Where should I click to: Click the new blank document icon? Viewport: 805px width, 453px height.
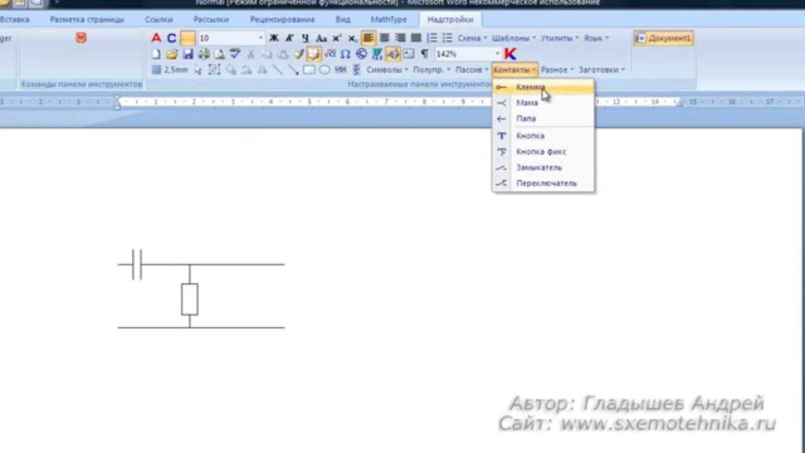point(156,54)
